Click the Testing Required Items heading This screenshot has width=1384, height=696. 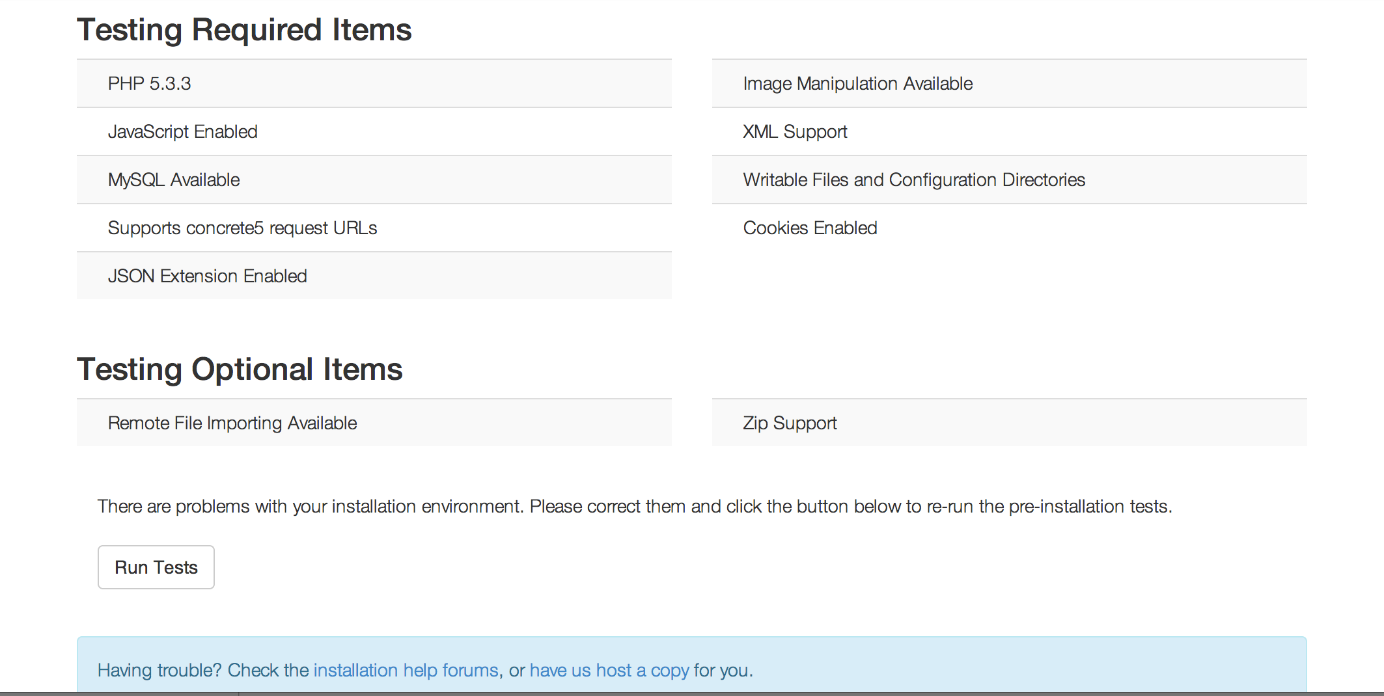coord(244,30)
